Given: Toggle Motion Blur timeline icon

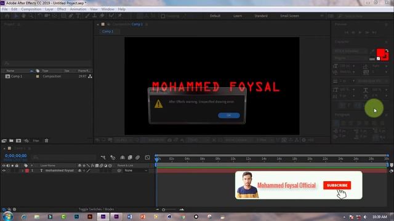Looking at the screenshot, I should tap(137, 157).
